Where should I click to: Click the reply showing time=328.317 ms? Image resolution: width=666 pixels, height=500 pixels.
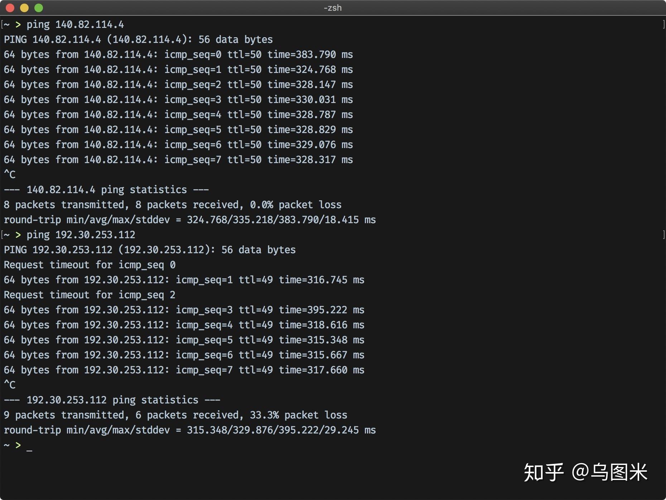[178, 160]
